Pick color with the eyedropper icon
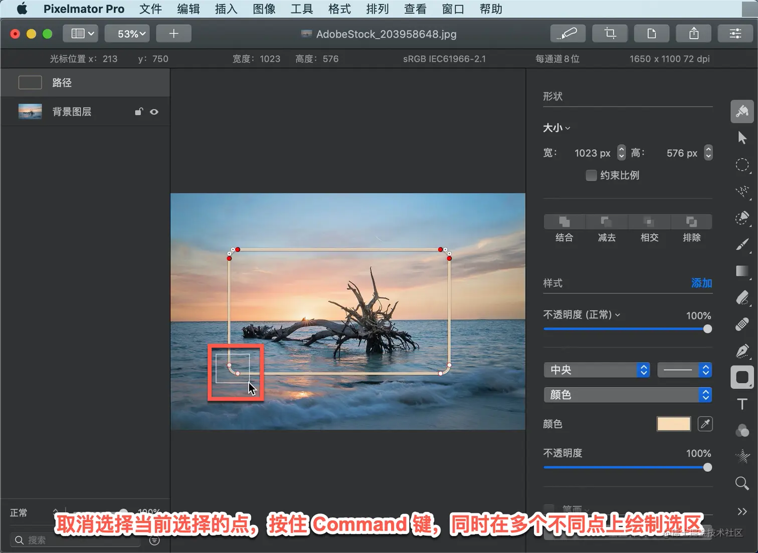 (705, 424)
